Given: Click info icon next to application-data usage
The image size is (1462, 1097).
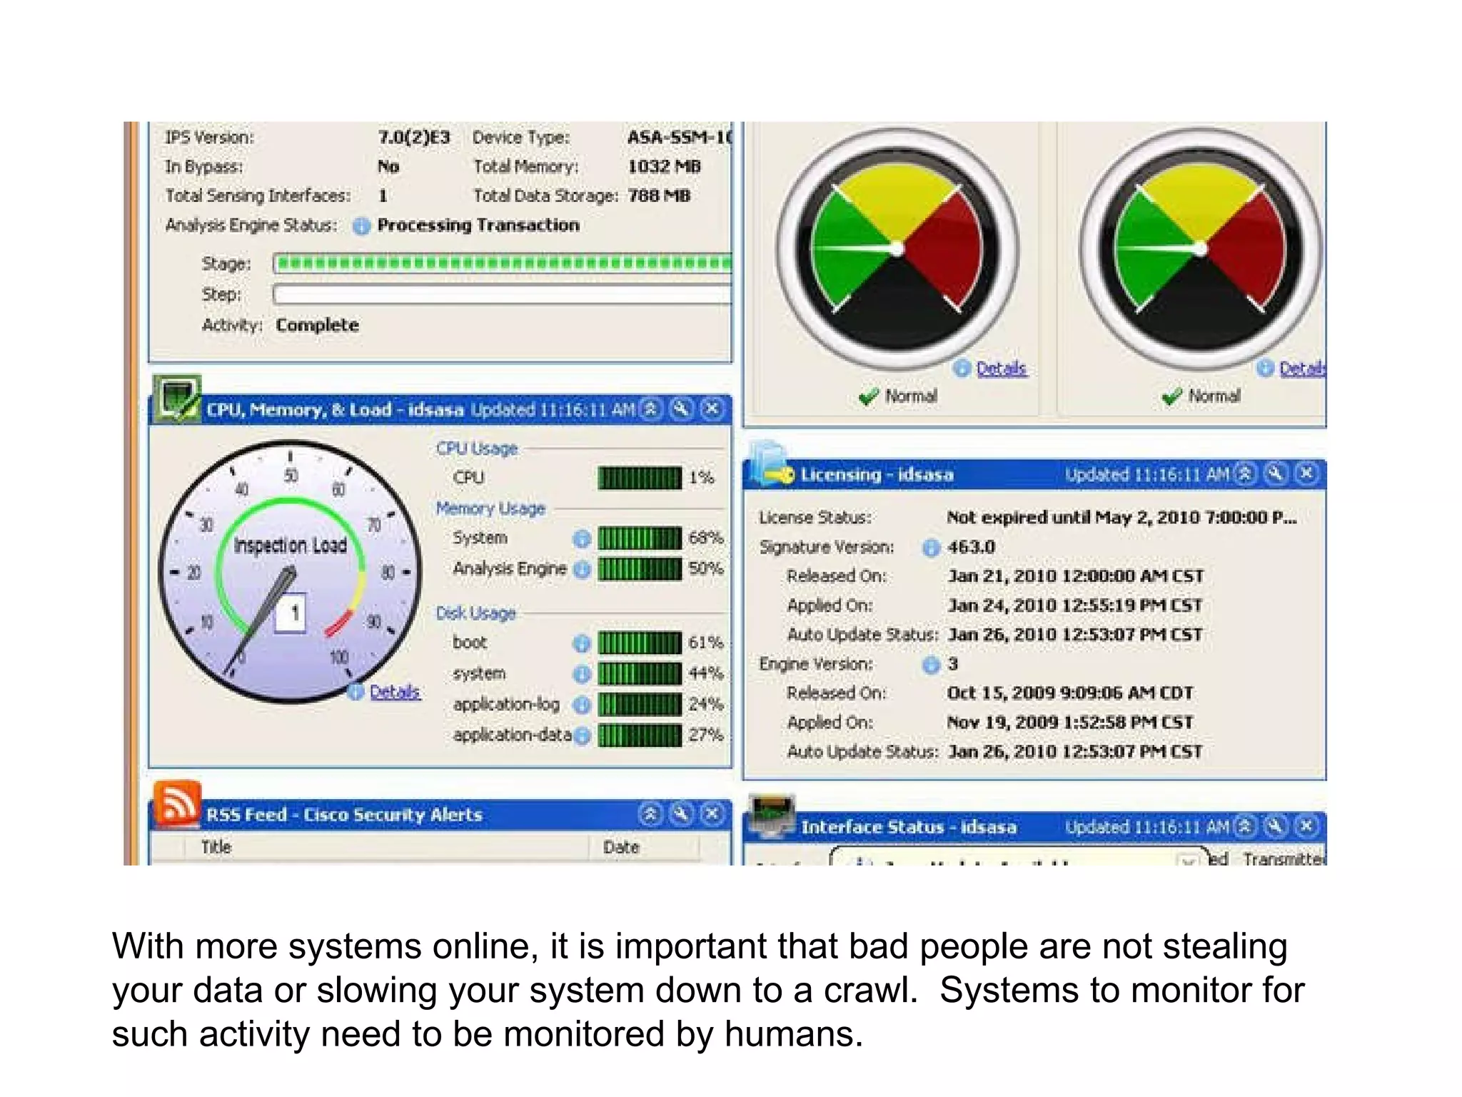Looking at the screenshot, I should pos(582,736).
